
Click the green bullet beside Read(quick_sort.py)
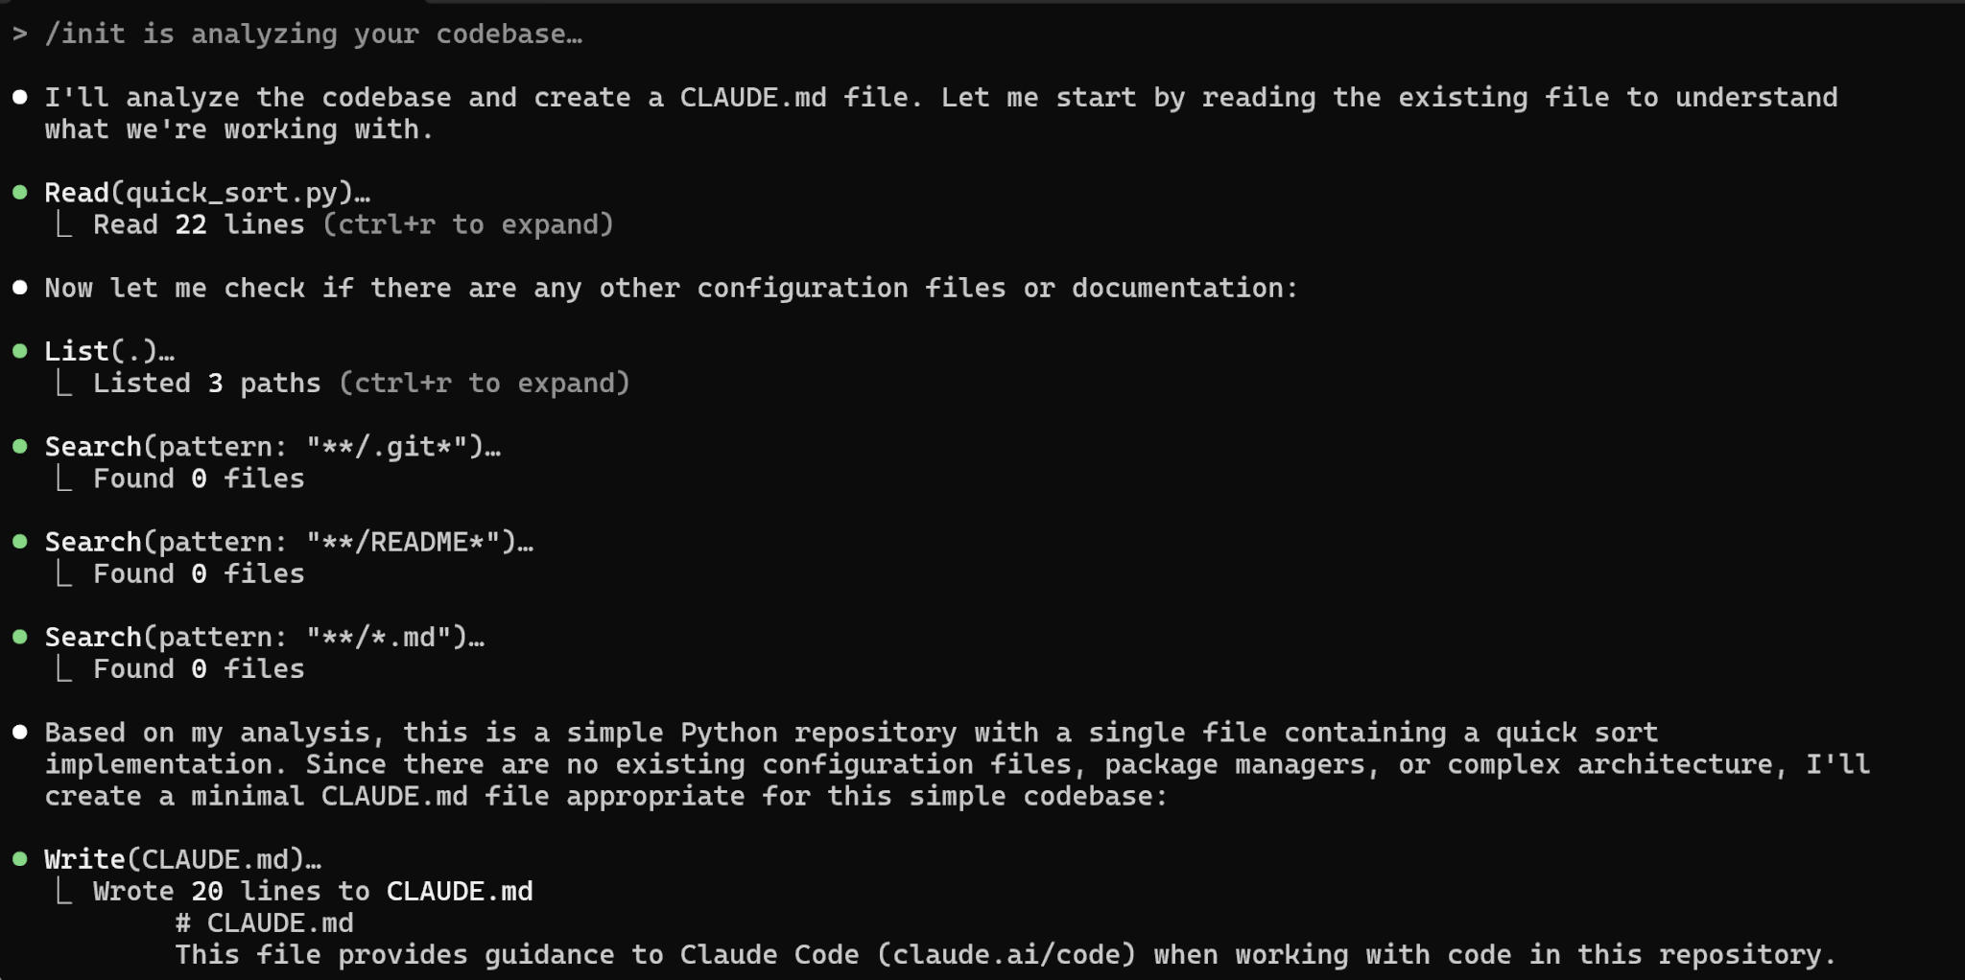[x=19, y=193]
